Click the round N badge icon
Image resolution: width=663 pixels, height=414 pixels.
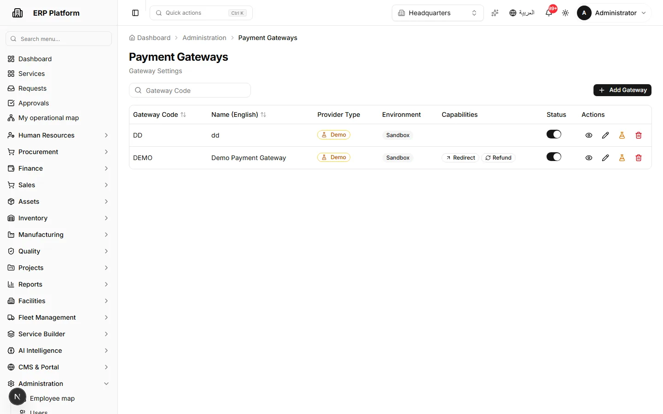pos(17,397)
